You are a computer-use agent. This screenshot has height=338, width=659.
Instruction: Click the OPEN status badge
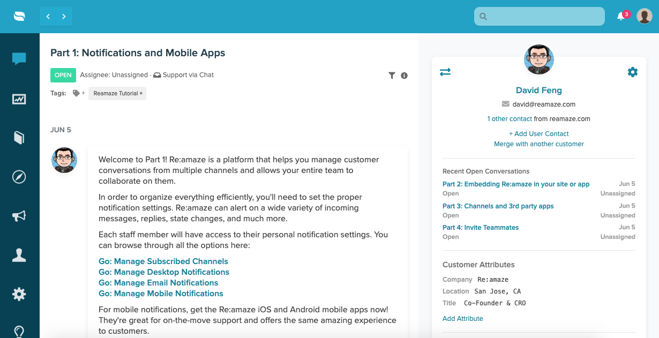63,75
